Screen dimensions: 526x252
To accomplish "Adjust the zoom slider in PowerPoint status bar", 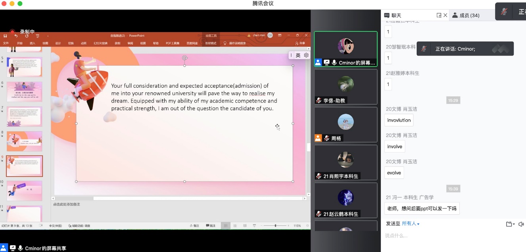I will (x=275, y=226).
